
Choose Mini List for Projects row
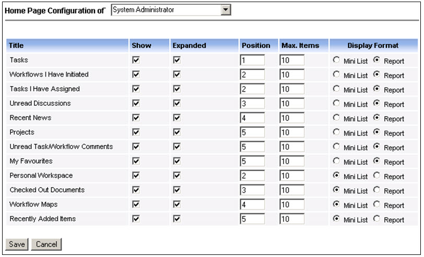point(336,132)
